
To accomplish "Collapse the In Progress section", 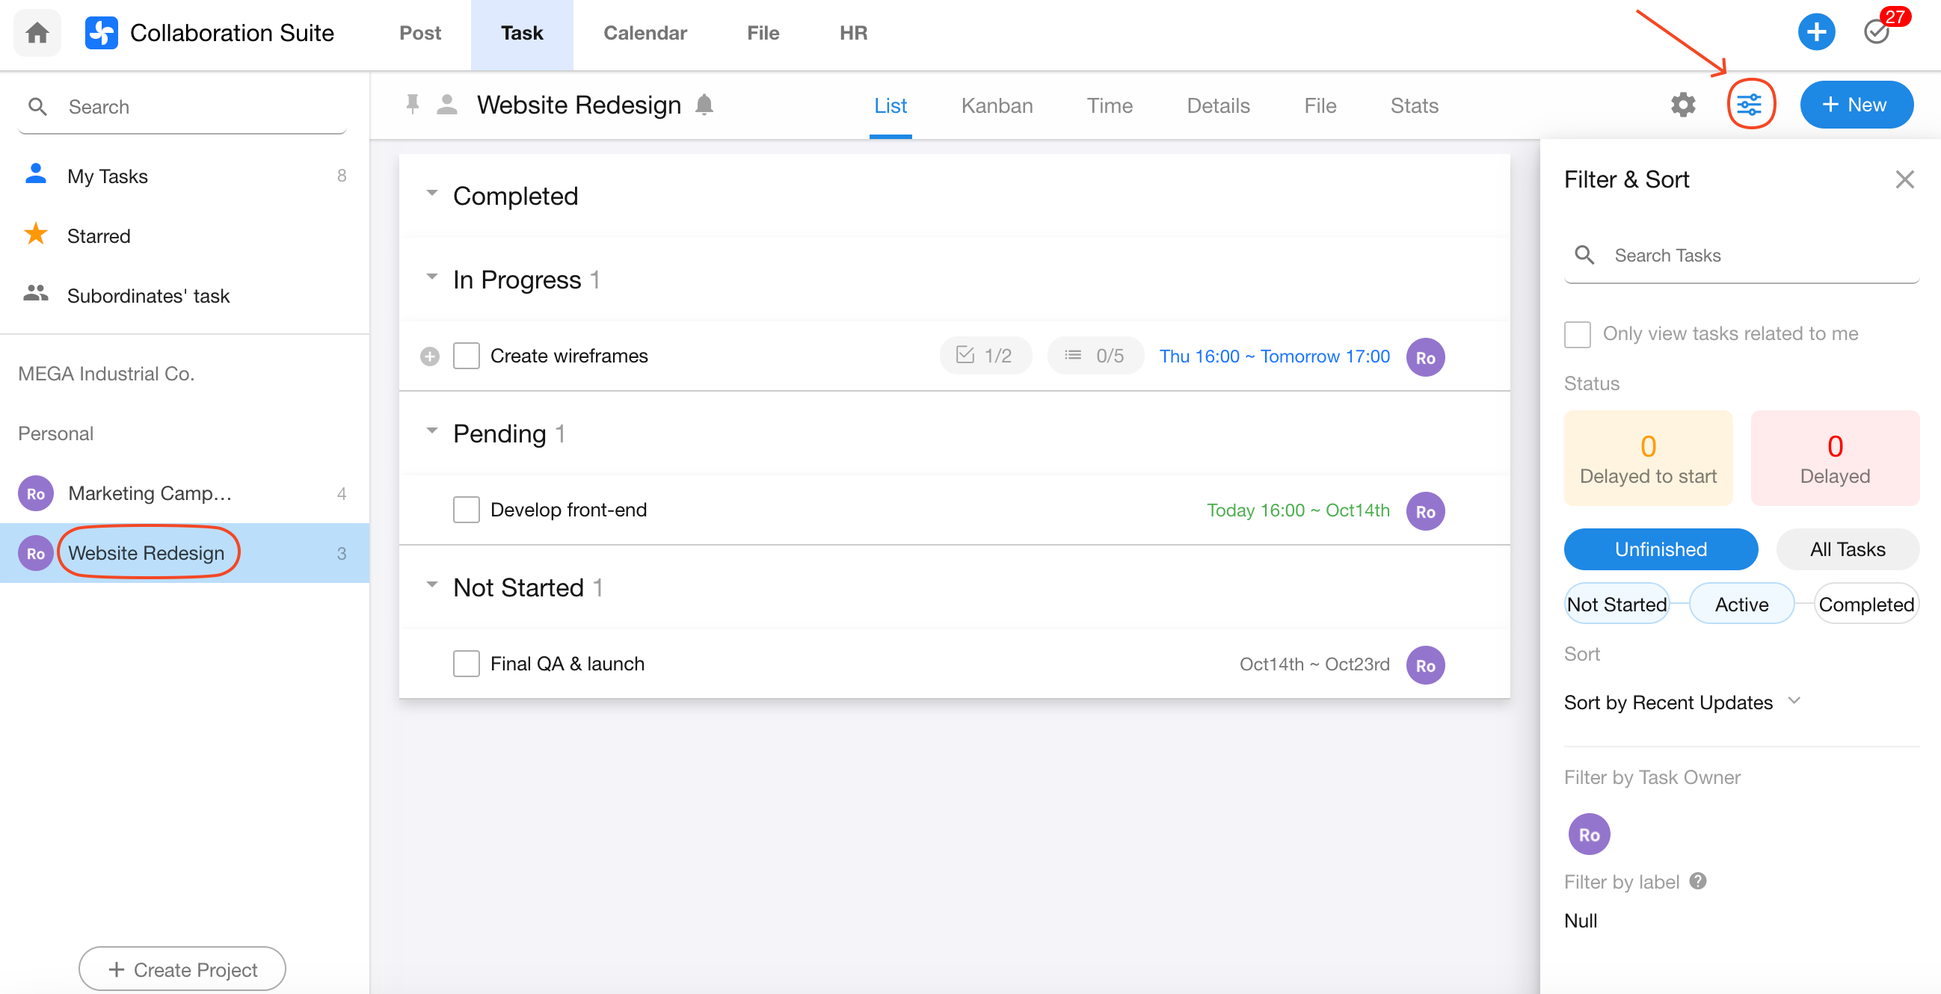I will [x=431, y=277].
